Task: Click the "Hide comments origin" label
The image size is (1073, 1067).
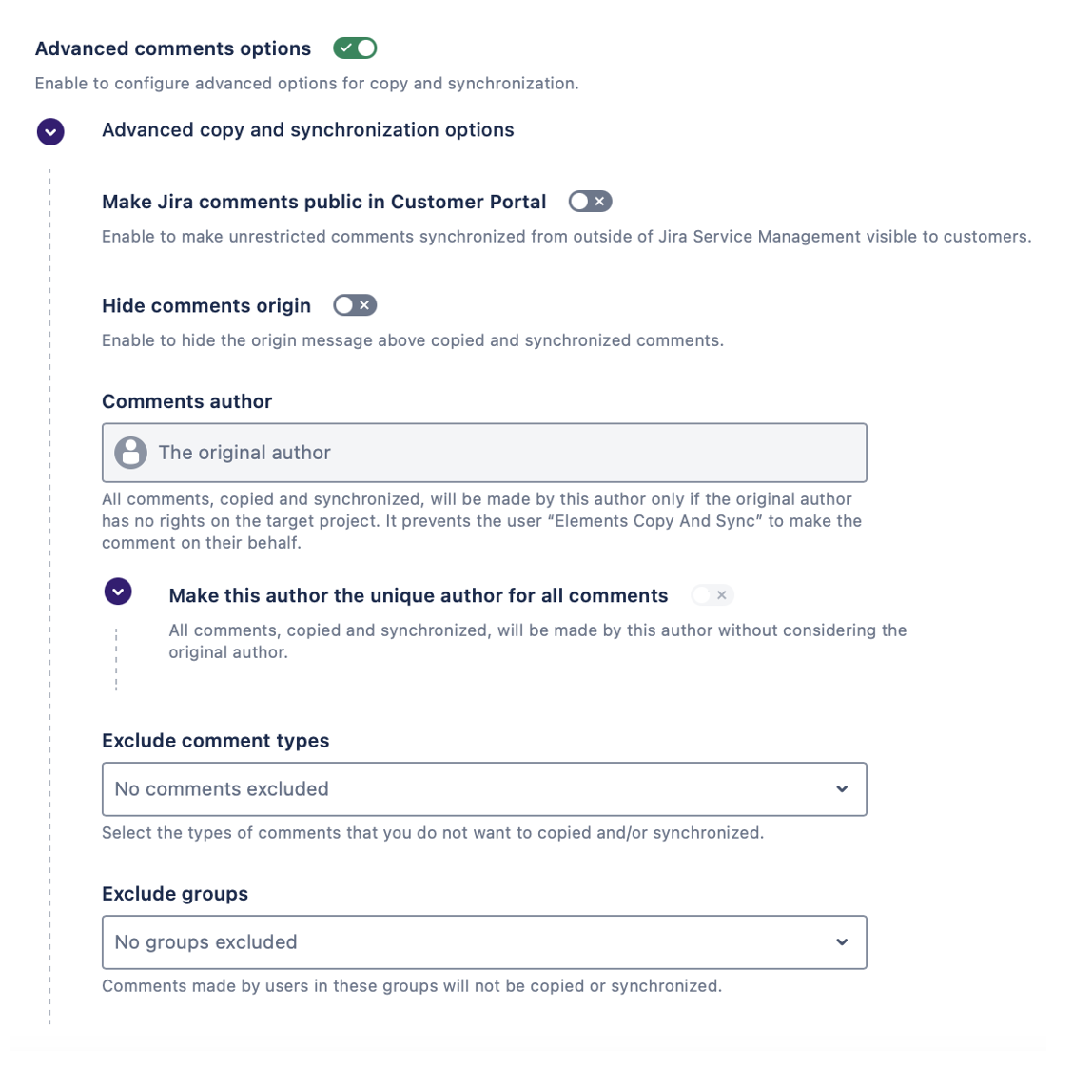Action: click(206, 305)
